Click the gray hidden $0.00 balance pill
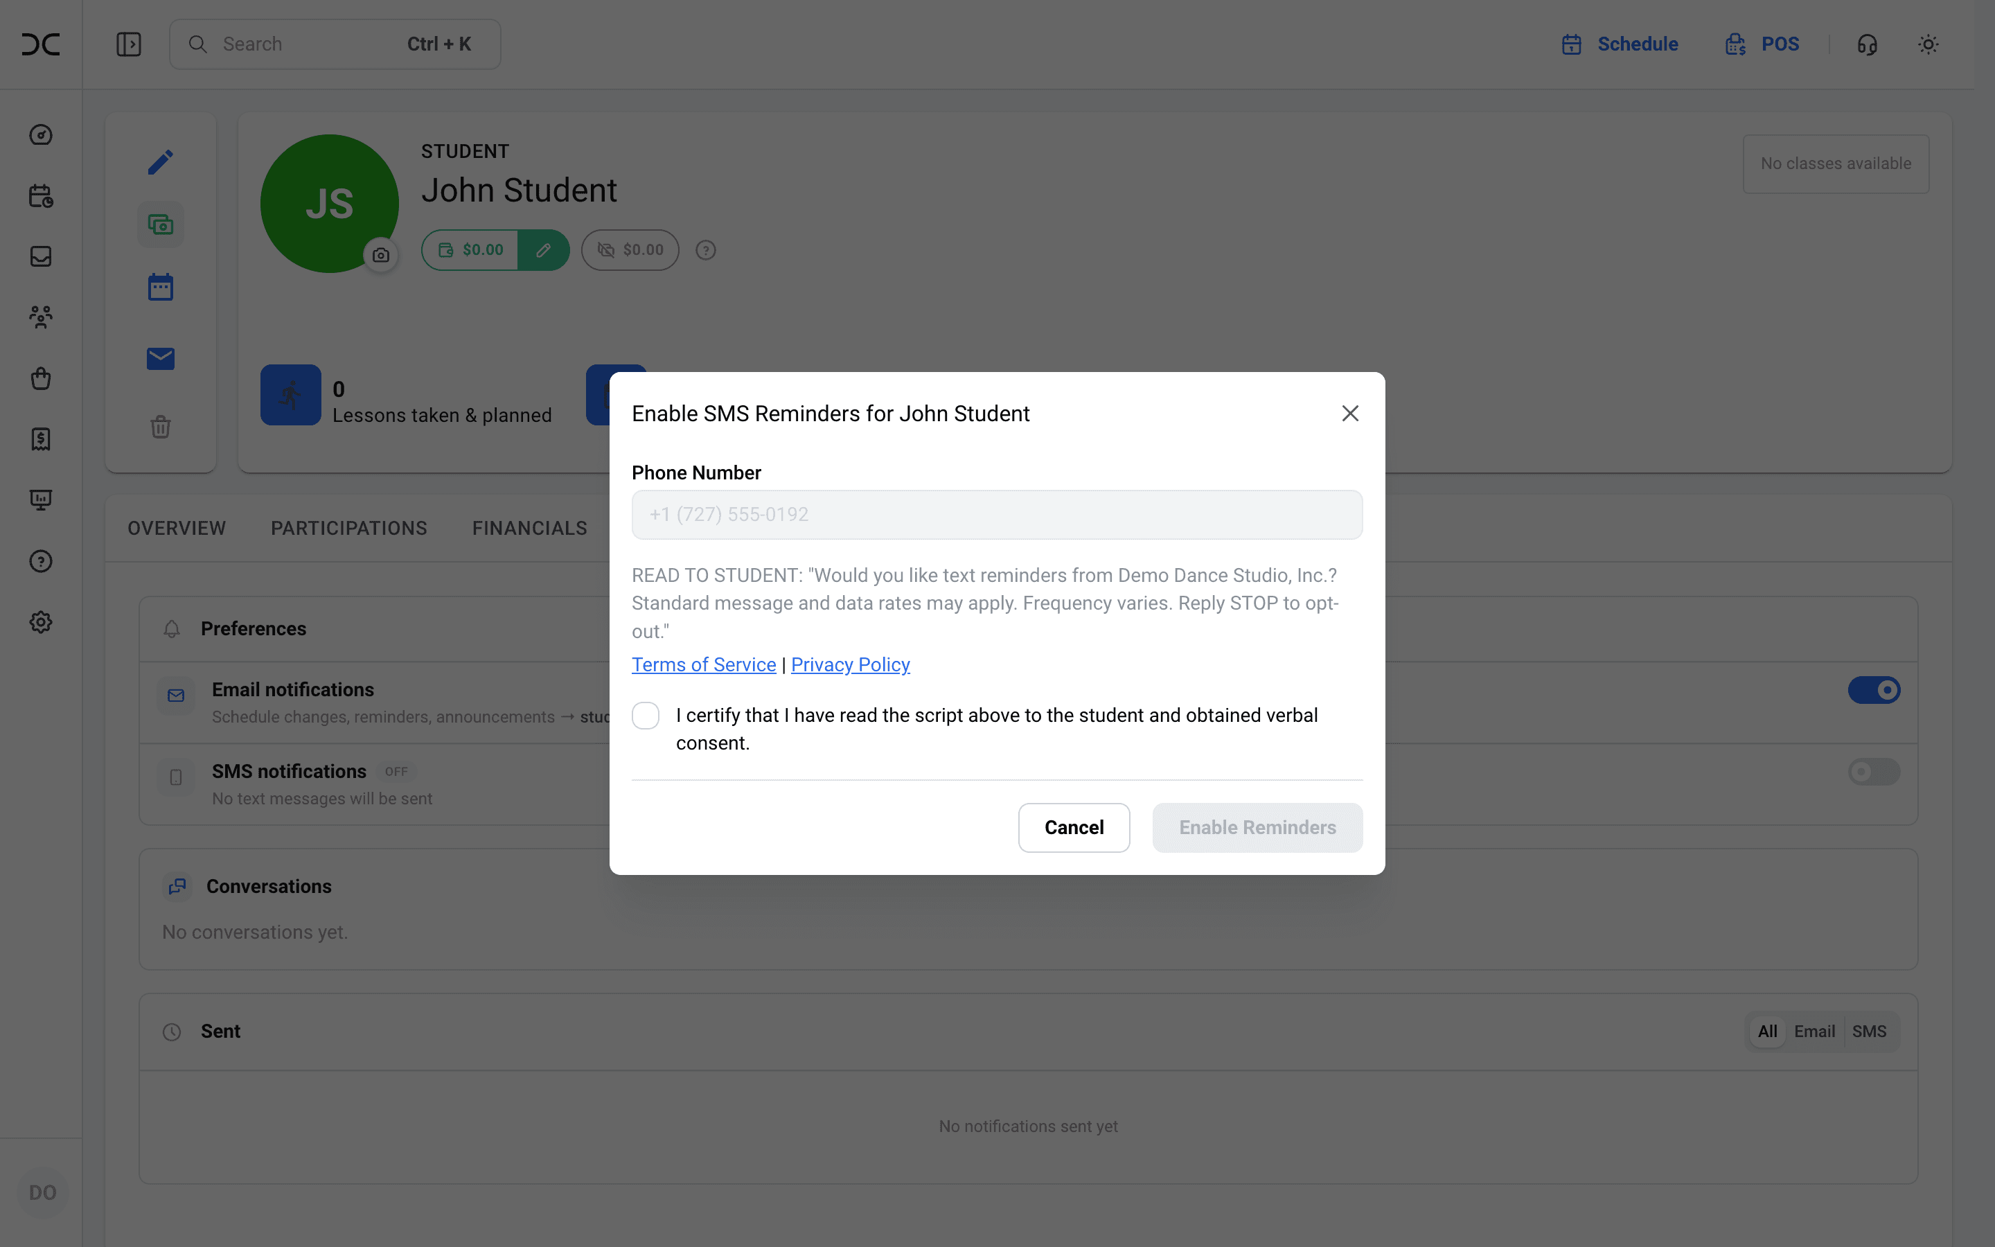This screenshot has height=1247, width=1995. click(630, 250)
